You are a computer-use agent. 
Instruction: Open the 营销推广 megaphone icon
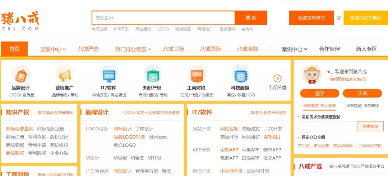(65, 75)
